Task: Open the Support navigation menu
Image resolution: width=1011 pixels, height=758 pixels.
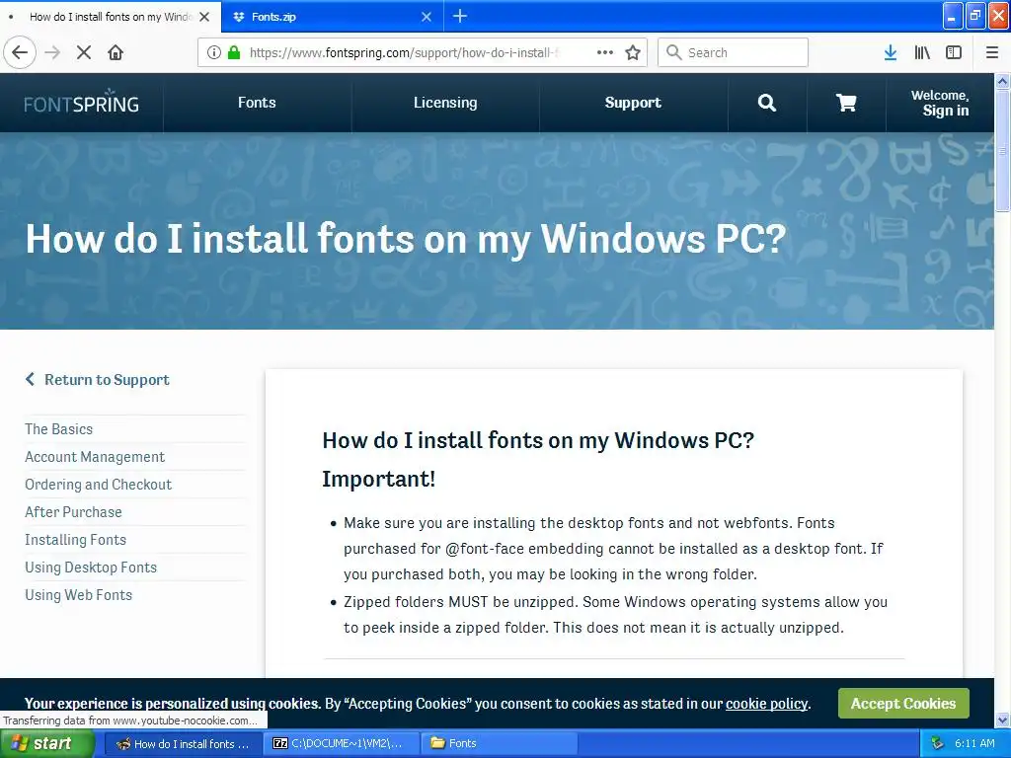Action: (633, 103)
